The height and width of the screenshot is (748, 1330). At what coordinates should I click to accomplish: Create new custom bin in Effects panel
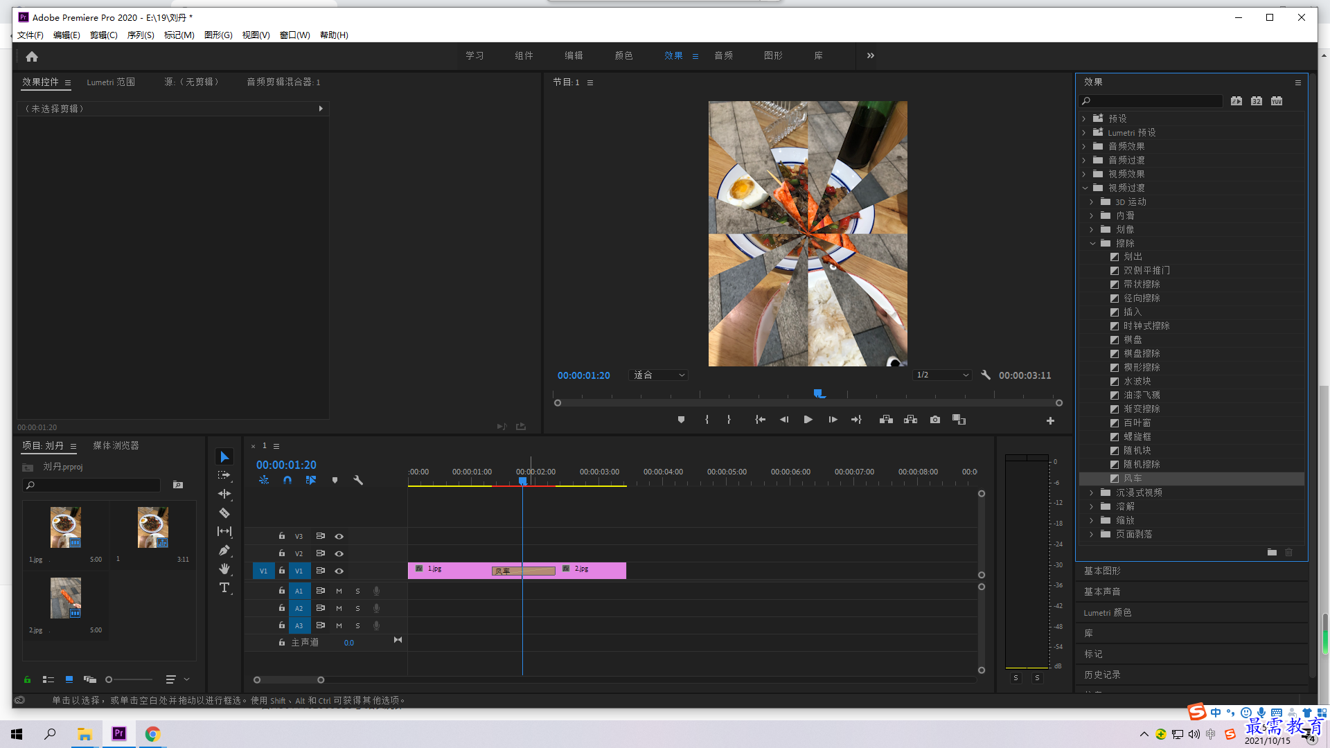click(1272, 552)
